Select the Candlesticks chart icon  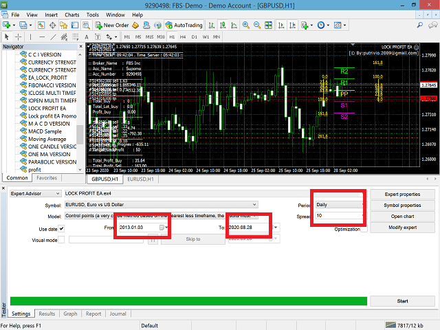click(223, 25)
